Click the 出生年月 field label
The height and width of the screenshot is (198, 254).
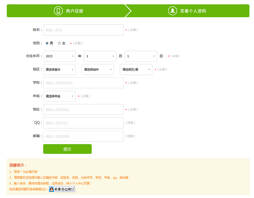(x=34, y=56)
